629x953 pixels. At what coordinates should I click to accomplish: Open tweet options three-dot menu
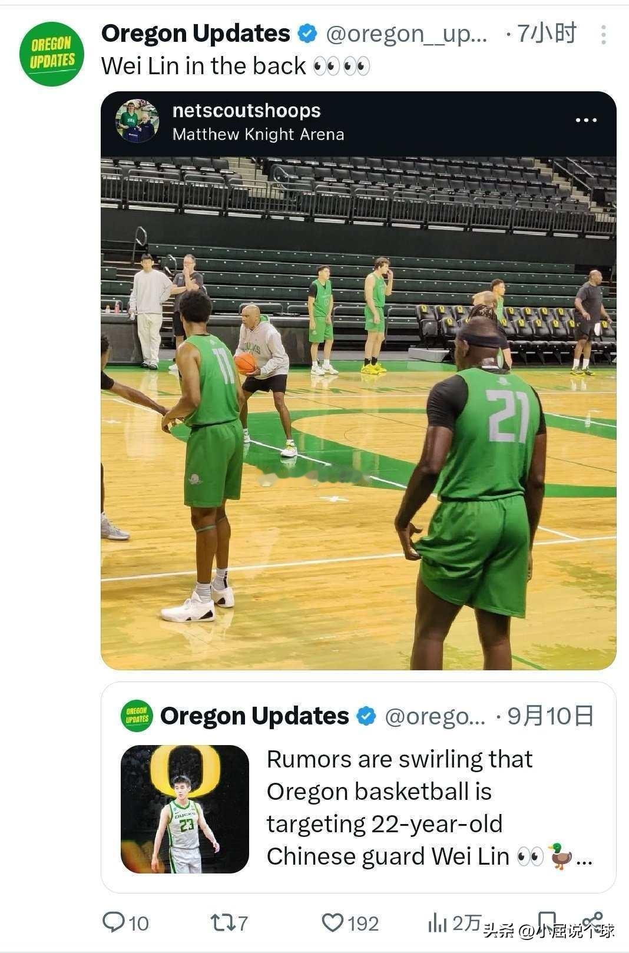tap(603, 35)
